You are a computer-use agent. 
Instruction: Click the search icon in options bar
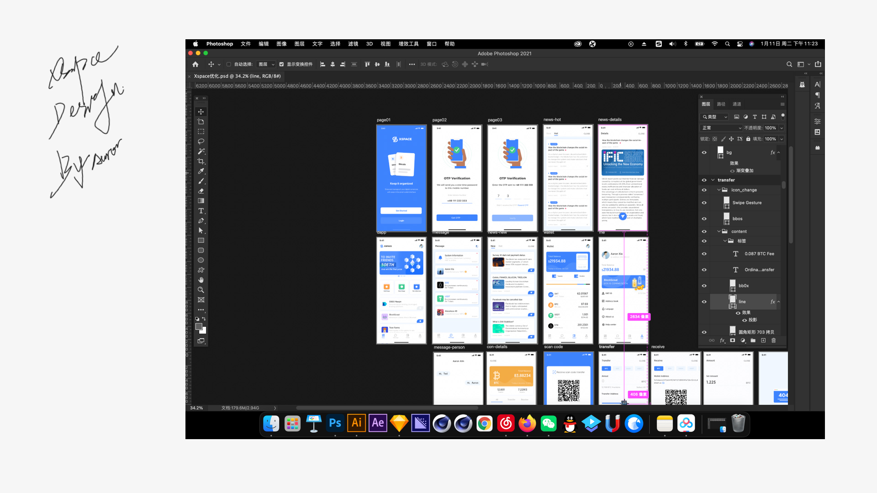click(x=789, y=64)
